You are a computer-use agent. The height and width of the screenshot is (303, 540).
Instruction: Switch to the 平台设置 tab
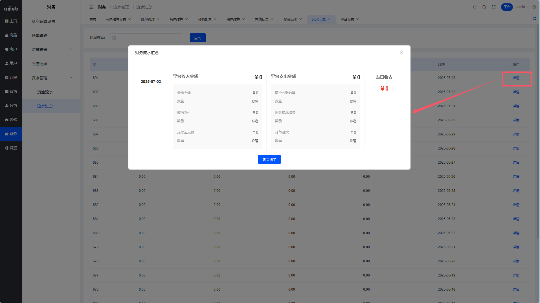347,19
